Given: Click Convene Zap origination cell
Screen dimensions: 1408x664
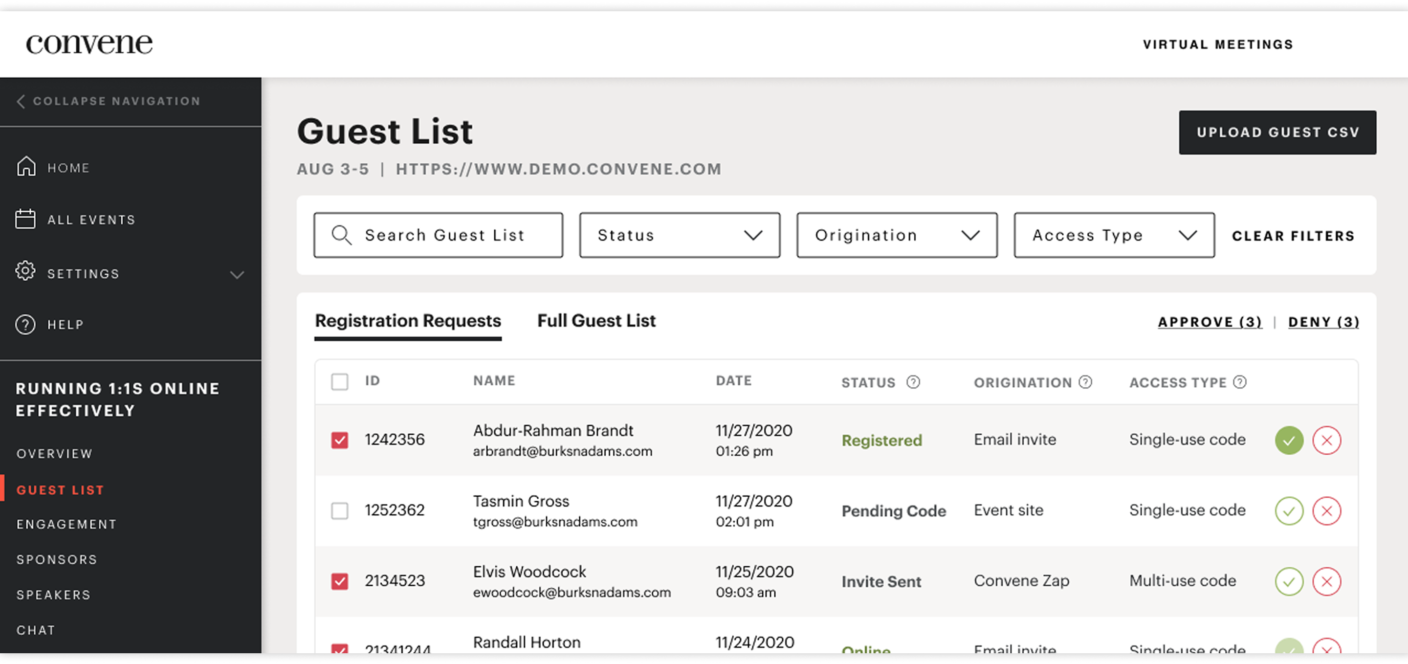Looking at the screenshot, I should pyautogui.click(x=1021, y=580).
